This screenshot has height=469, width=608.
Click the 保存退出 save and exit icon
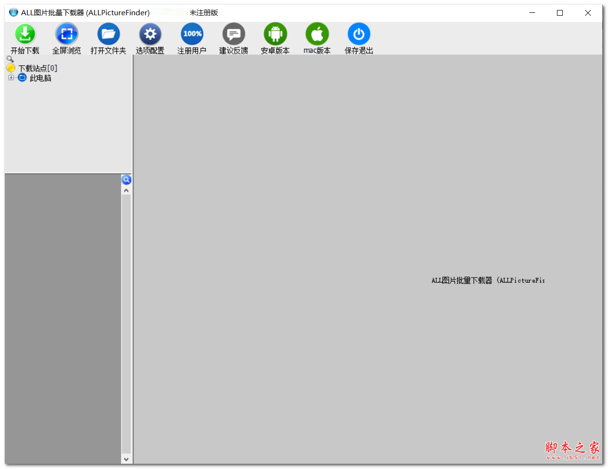(359, 33)
